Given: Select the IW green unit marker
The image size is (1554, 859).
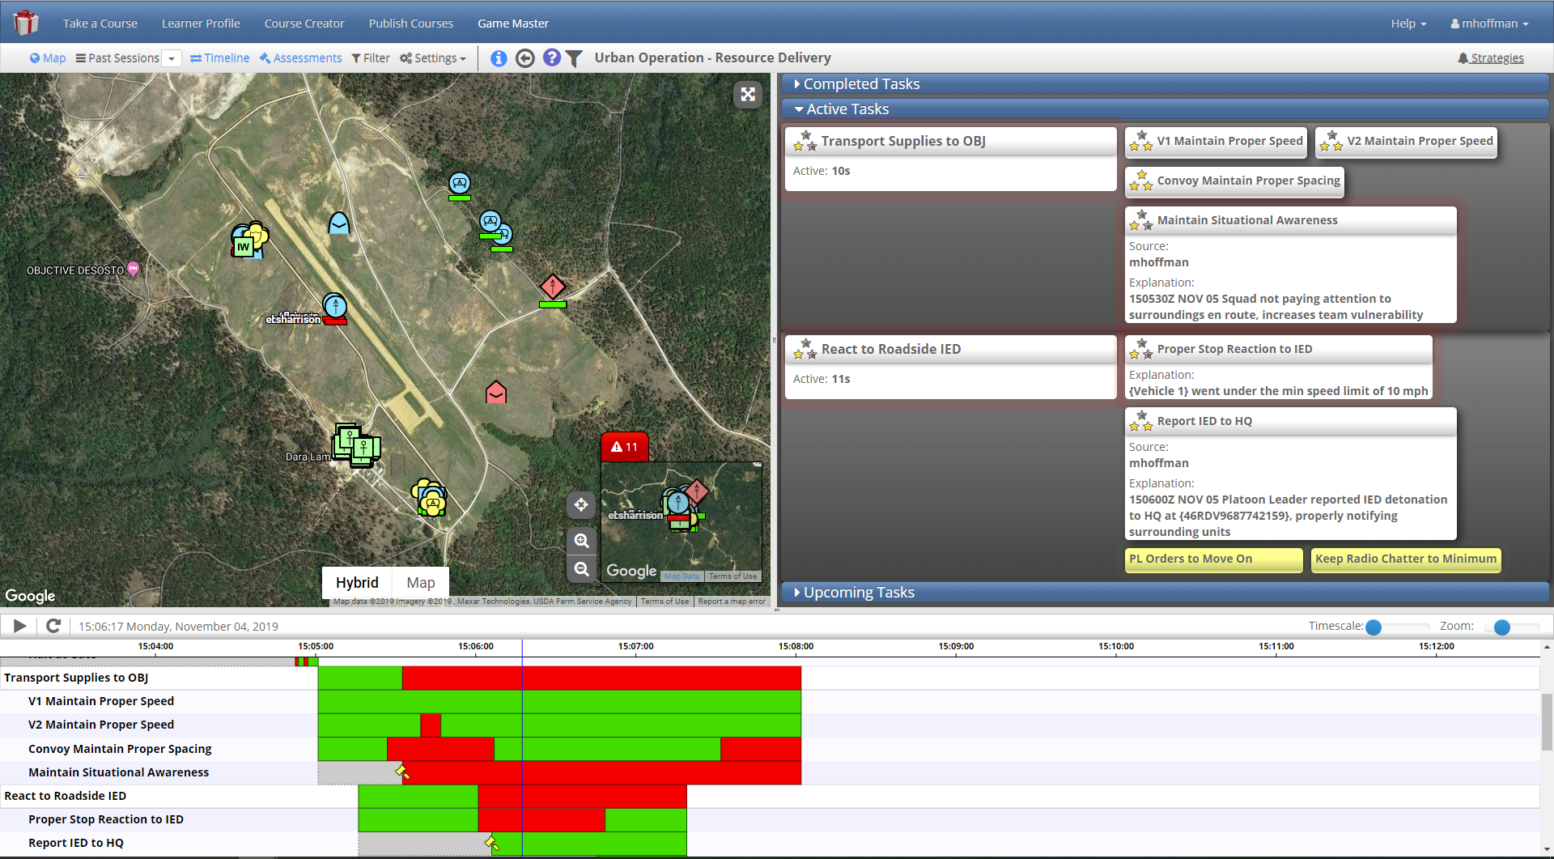Looking at the screenshot, I should tap(243, 246).
